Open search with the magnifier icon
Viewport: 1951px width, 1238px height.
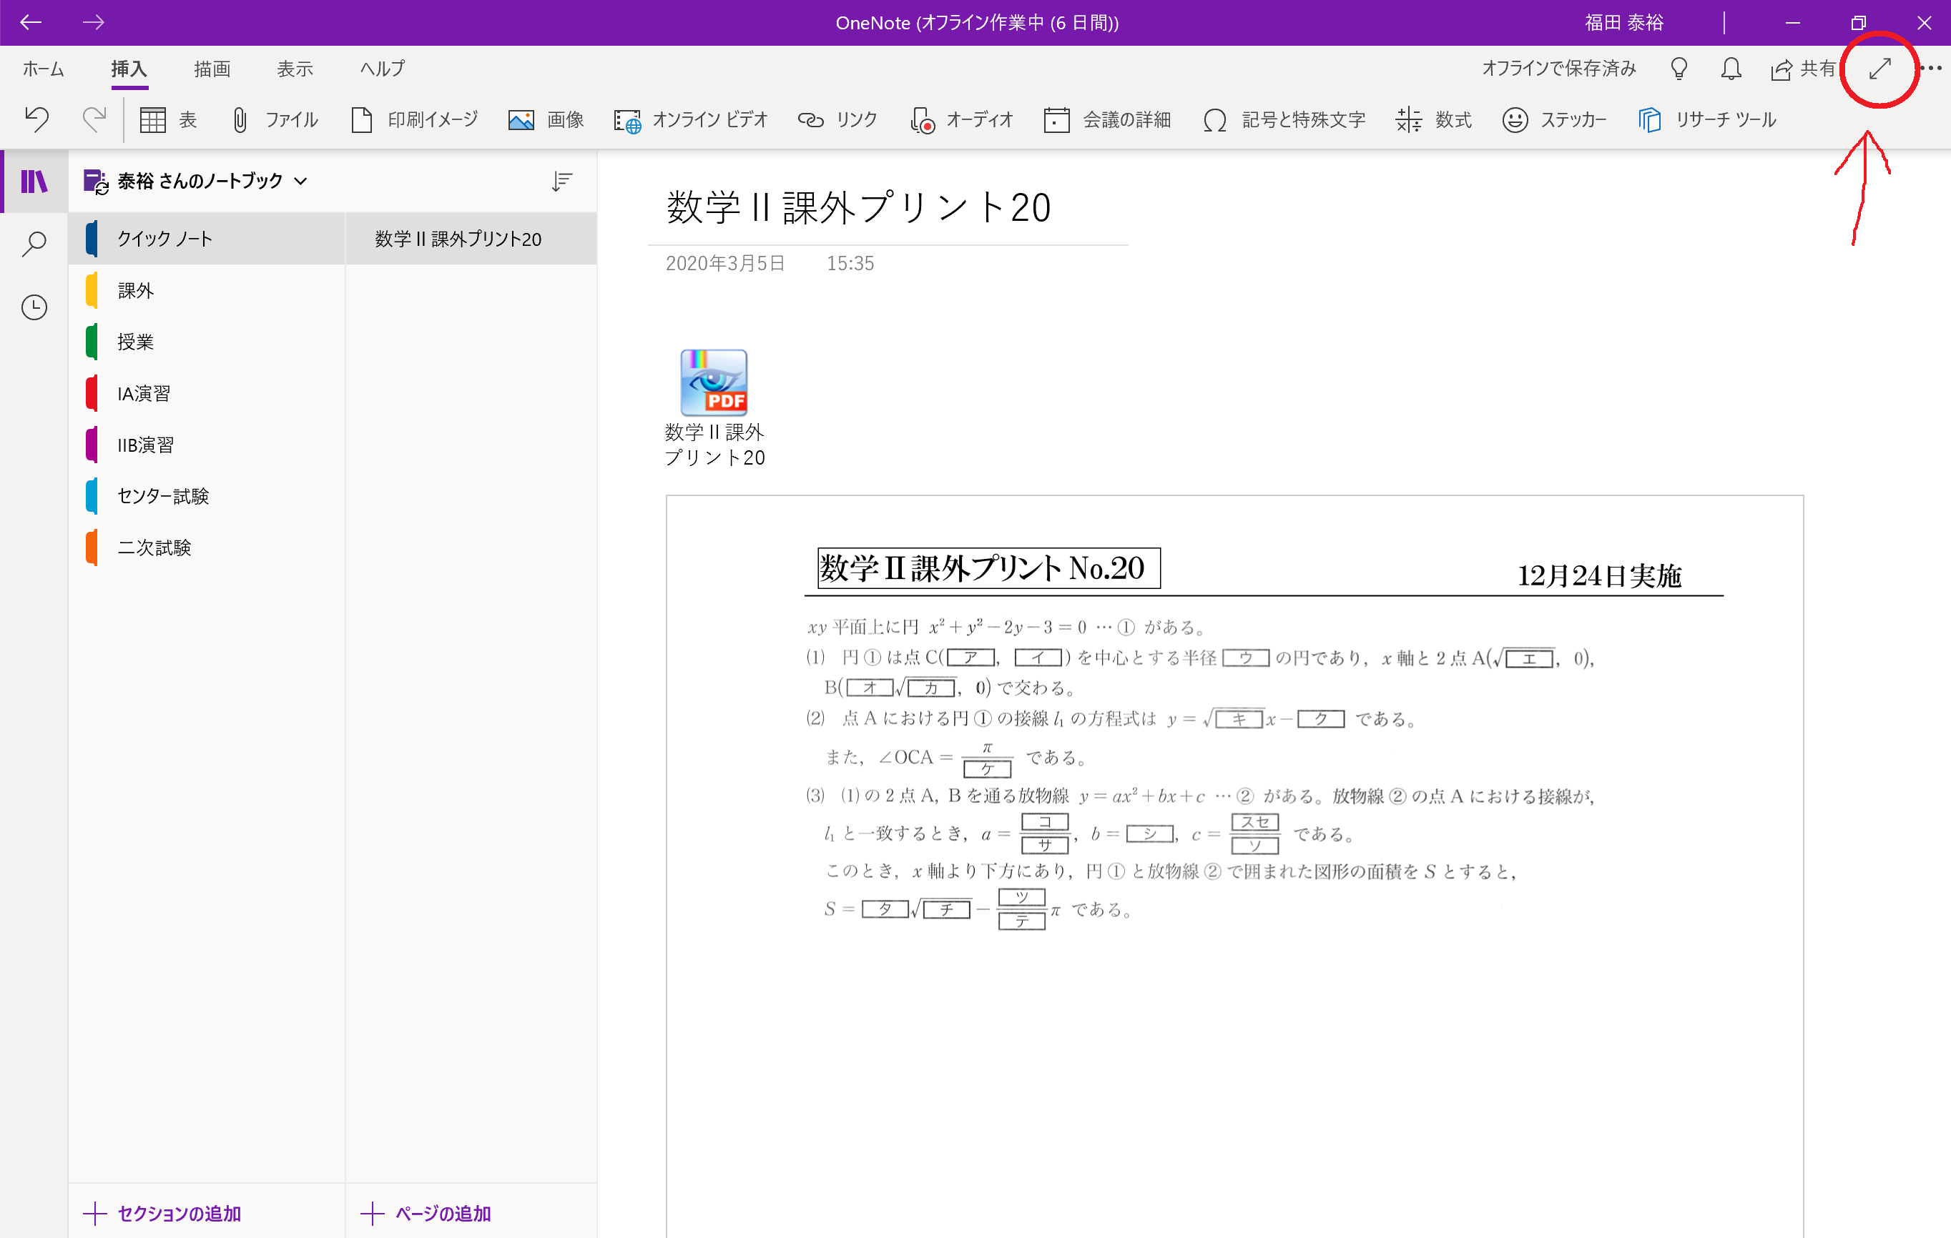pyautogui.click(x=34, y=243)
